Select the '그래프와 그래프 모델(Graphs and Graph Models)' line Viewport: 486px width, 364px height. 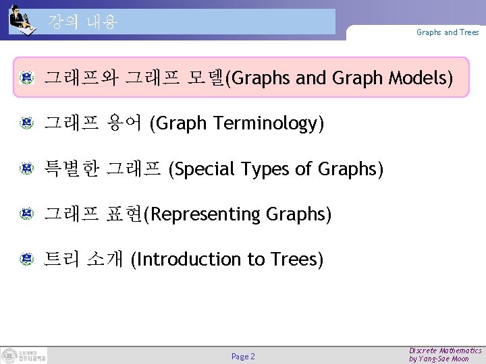point(248,78)
